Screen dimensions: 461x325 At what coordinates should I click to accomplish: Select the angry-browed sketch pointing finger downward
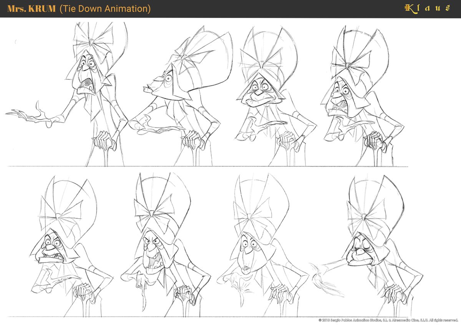pos(165,245)
